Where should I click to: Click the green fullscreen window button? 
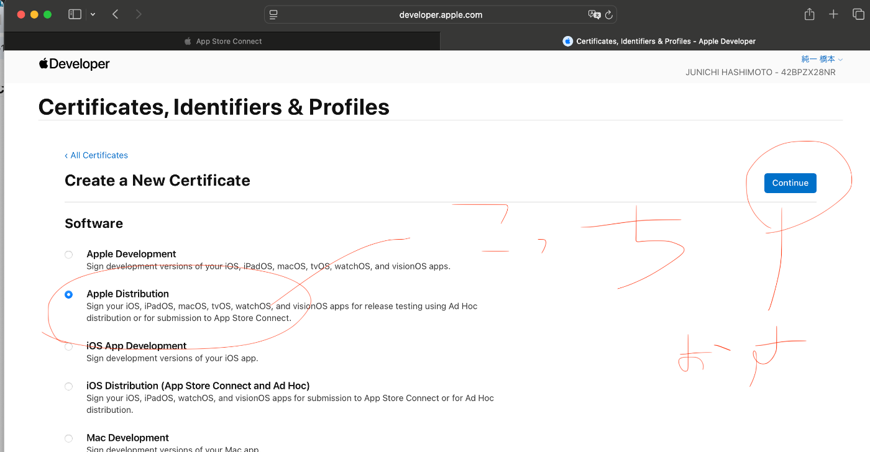pos(48,14)
